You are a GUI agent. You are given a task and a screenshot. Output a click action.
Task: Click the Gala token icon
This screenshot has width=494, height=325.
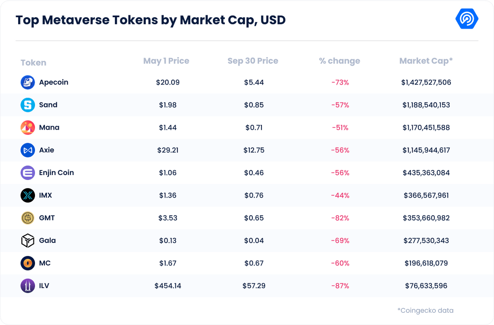click(x=28, y=241)
